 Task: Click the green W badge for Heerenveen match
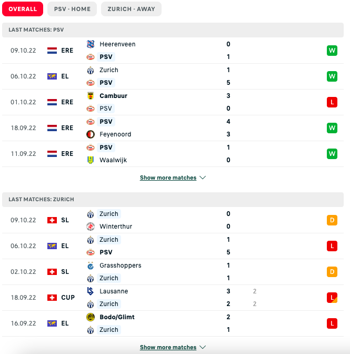point(332,51)
